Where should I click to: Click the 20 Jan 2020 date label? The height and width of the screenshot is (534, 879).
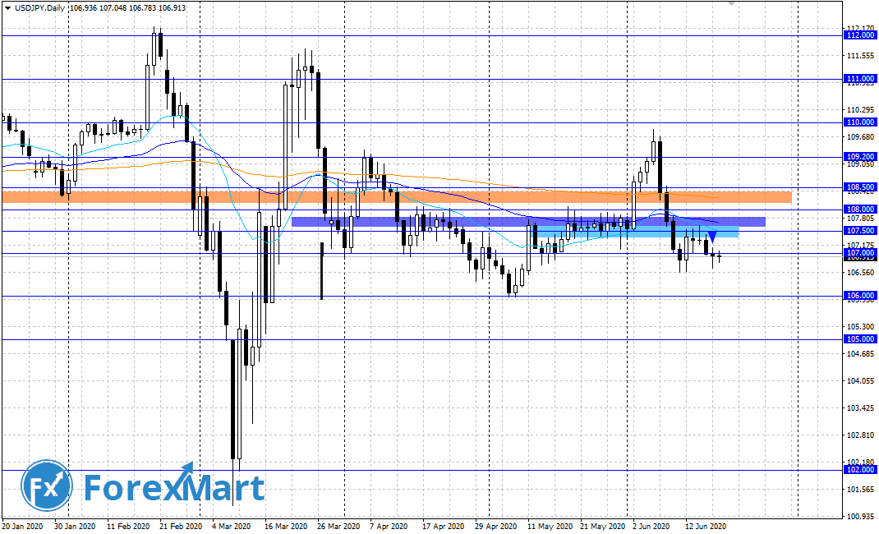coord(23,526)
